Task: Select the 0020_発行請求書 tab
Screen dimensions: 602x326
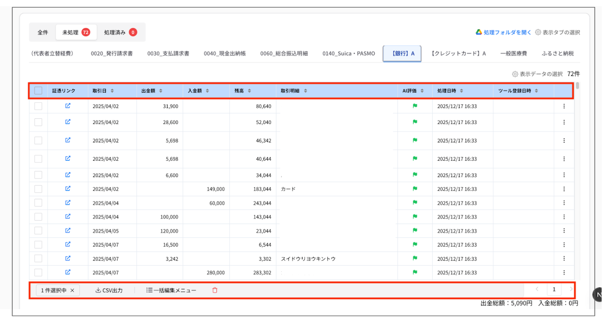Action: point(112,54)
